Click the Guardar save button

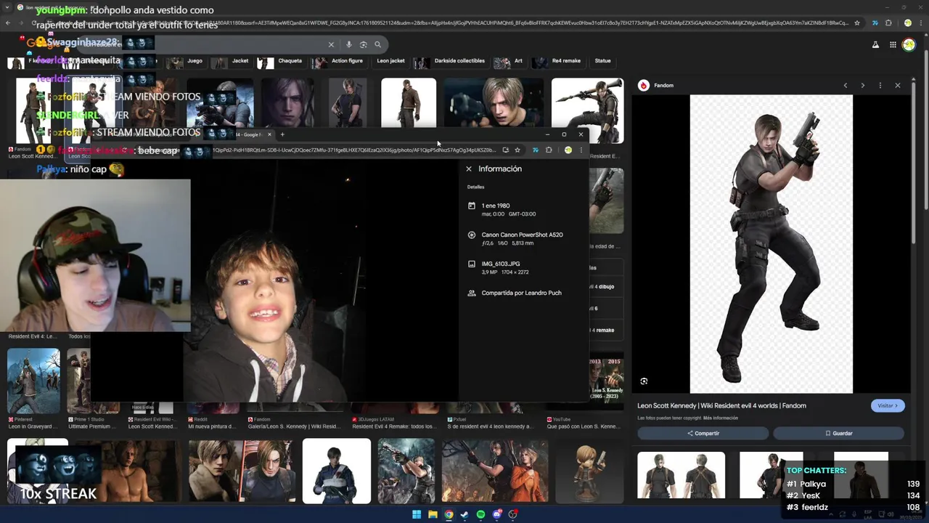838,433
